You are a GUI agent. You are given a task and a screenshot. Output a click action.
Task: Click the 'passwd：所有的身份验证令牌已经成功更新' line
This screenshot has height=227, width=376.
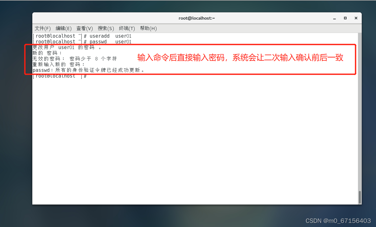point(88,70)
